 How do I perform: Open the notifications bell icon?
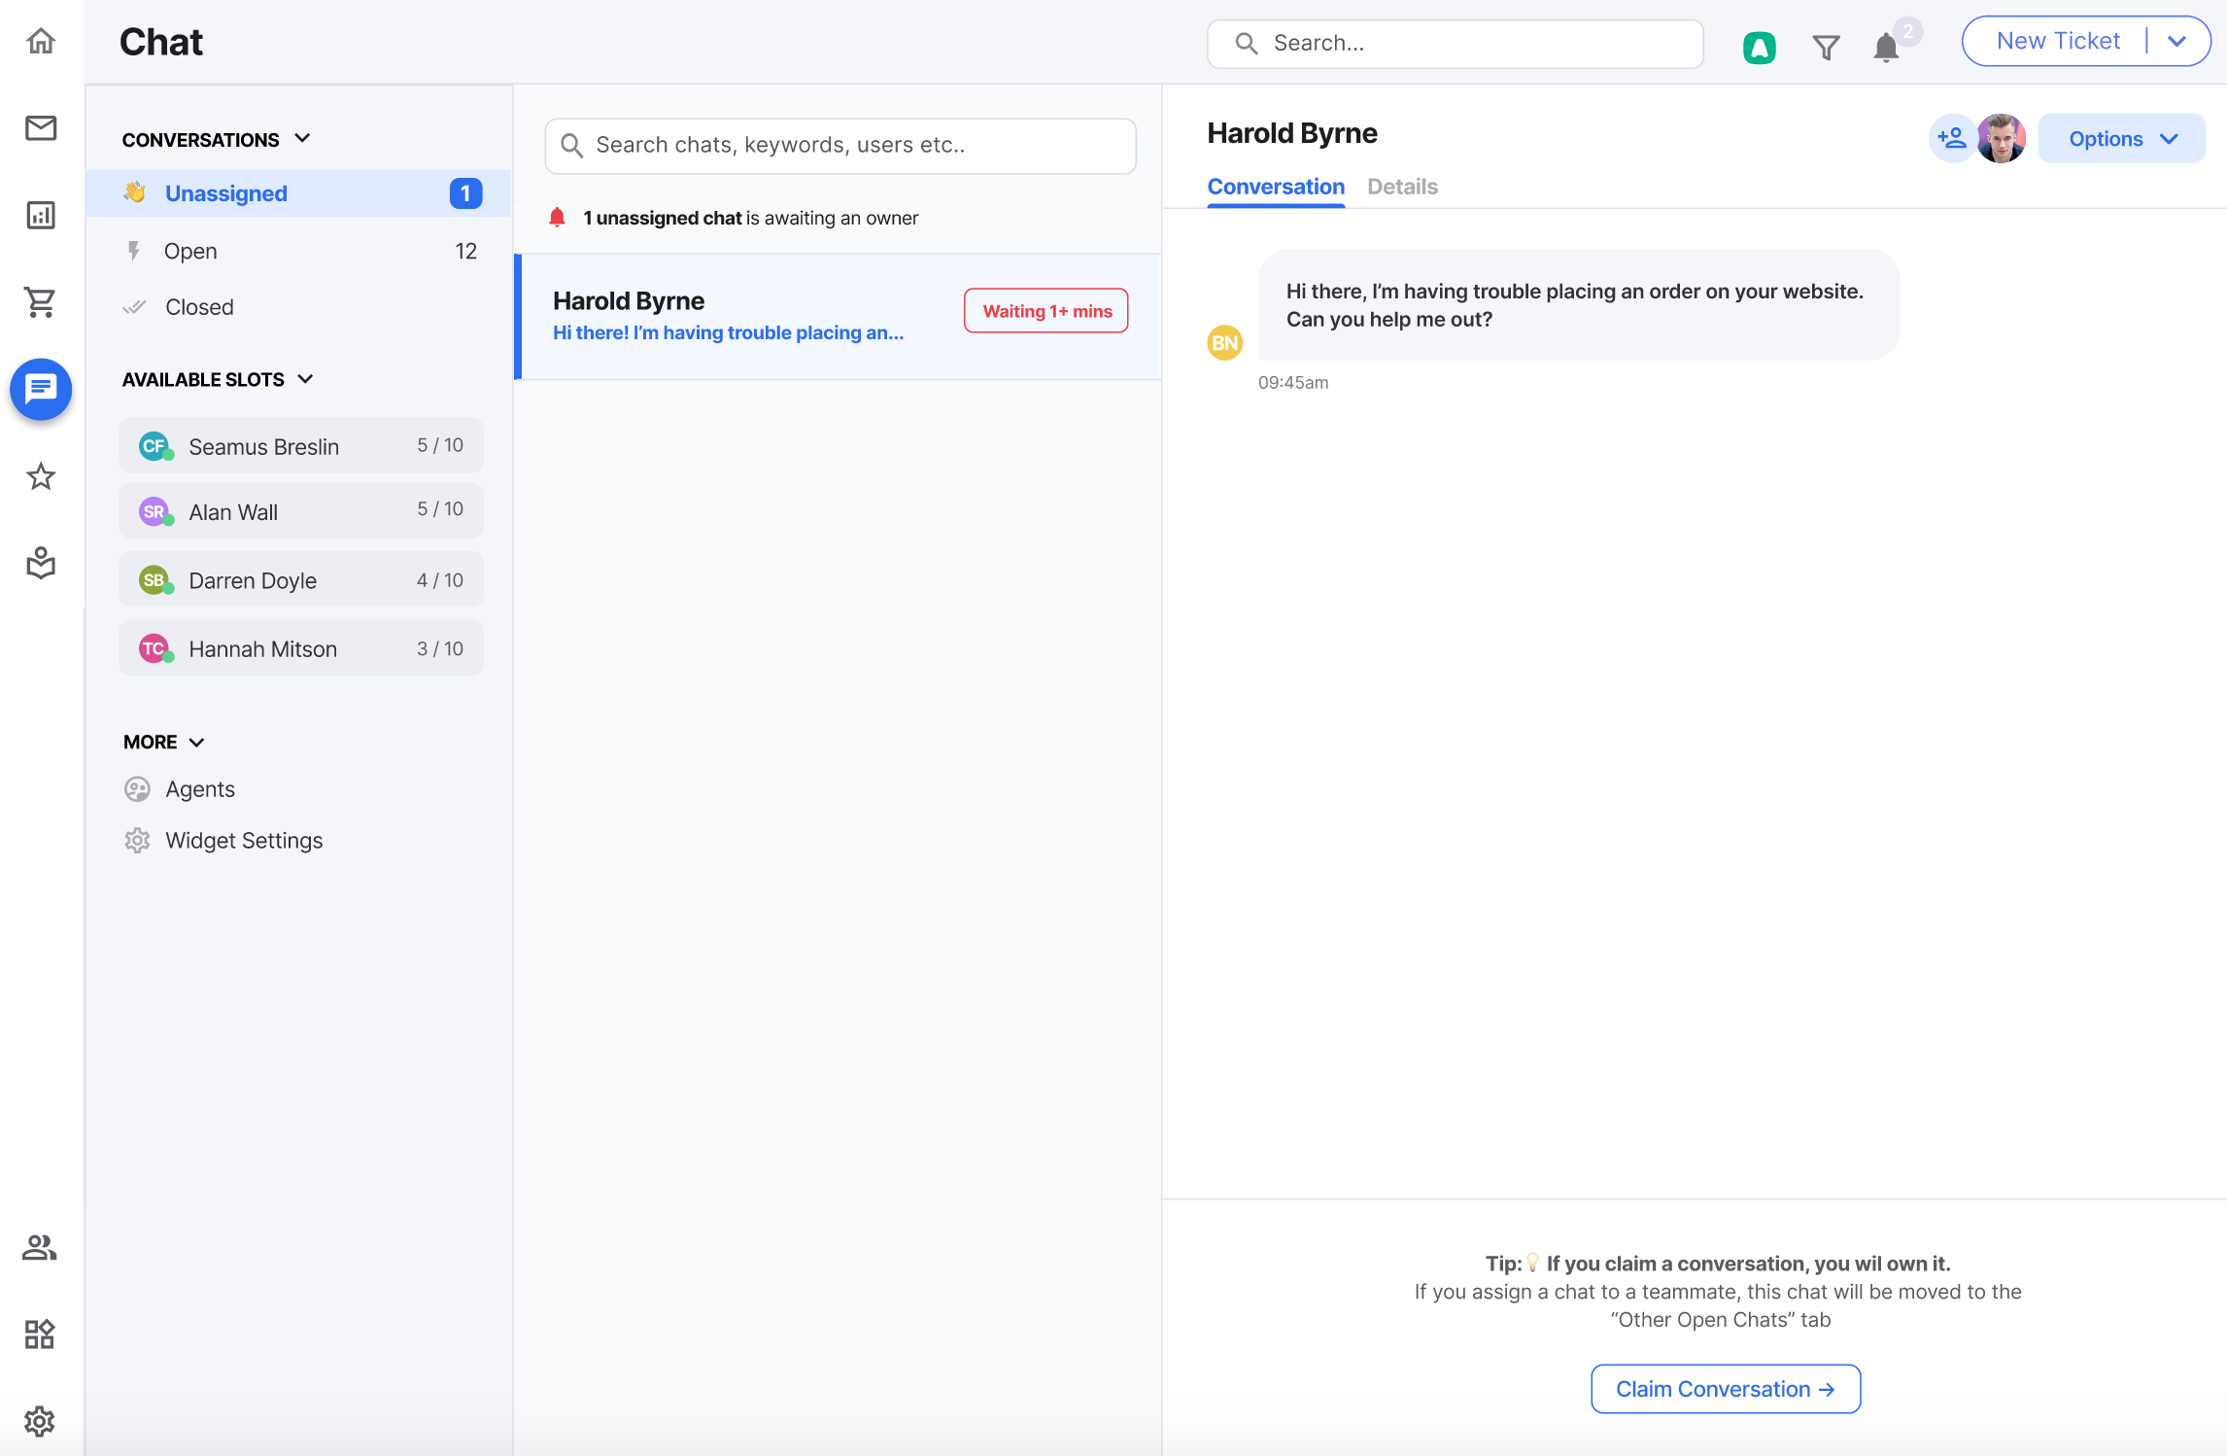pyautogui.click(x=1886, y=47)
